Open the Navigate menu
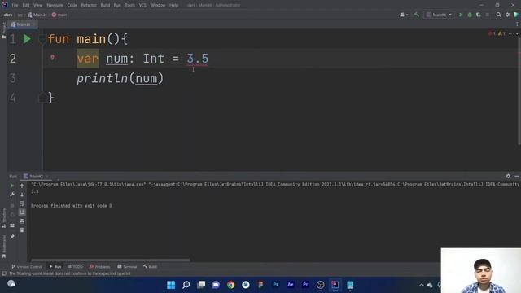Screen dimensions: 521x293 [x=55, y=6]
